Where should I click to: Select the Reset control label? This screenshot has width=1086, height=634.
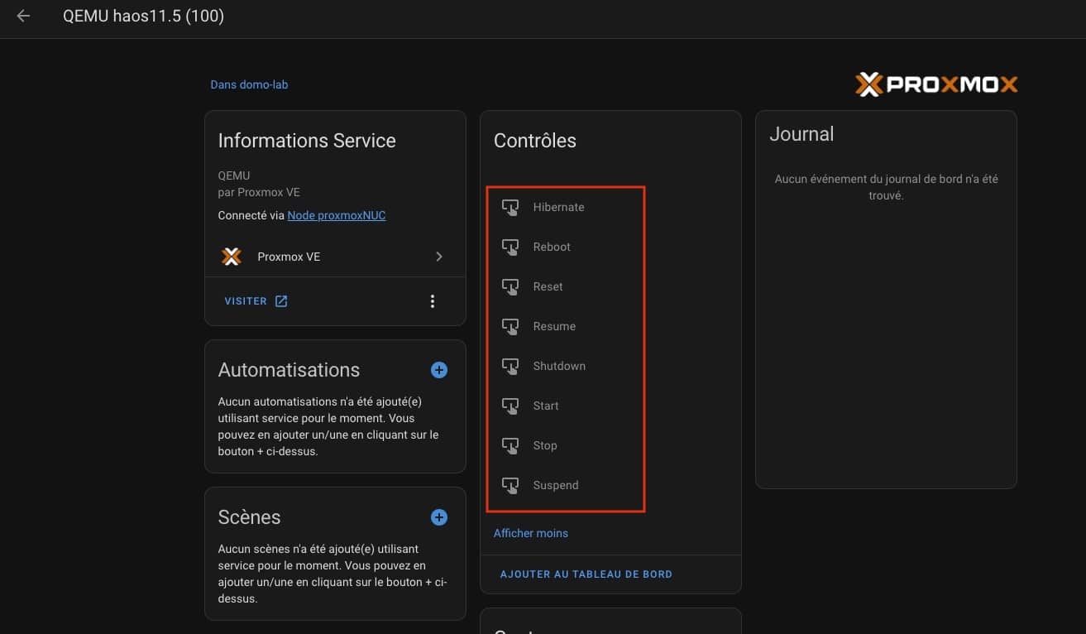548,286
